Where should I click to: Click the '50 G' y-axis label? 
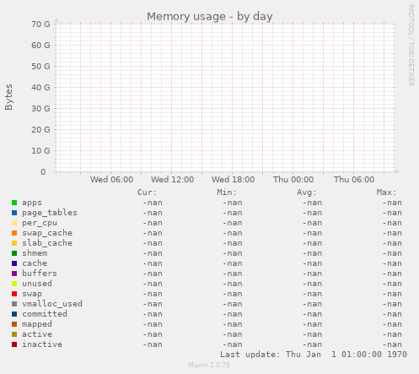(x=40, y=67)
